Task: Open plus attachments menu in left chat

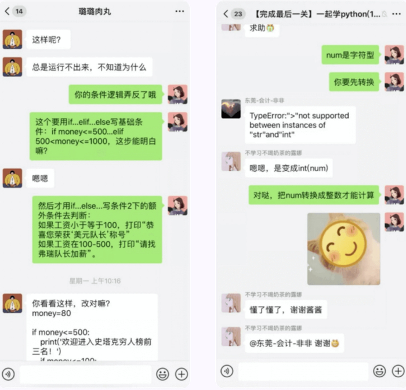Action: tap(182, 374)
